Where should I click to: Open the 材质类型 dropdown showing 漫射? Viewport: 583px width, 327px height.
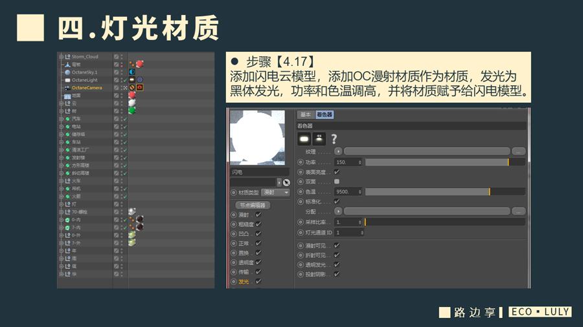point(275,193)
